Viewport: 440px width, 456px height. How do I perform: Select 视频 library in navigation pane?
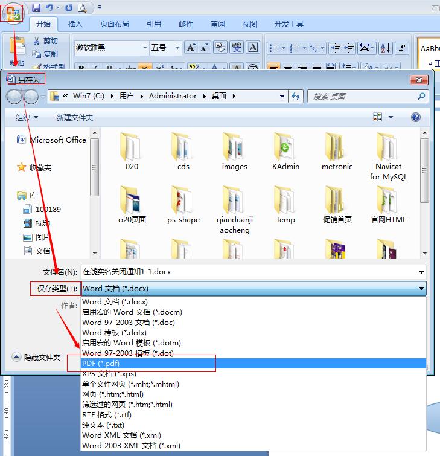(37, 223)
